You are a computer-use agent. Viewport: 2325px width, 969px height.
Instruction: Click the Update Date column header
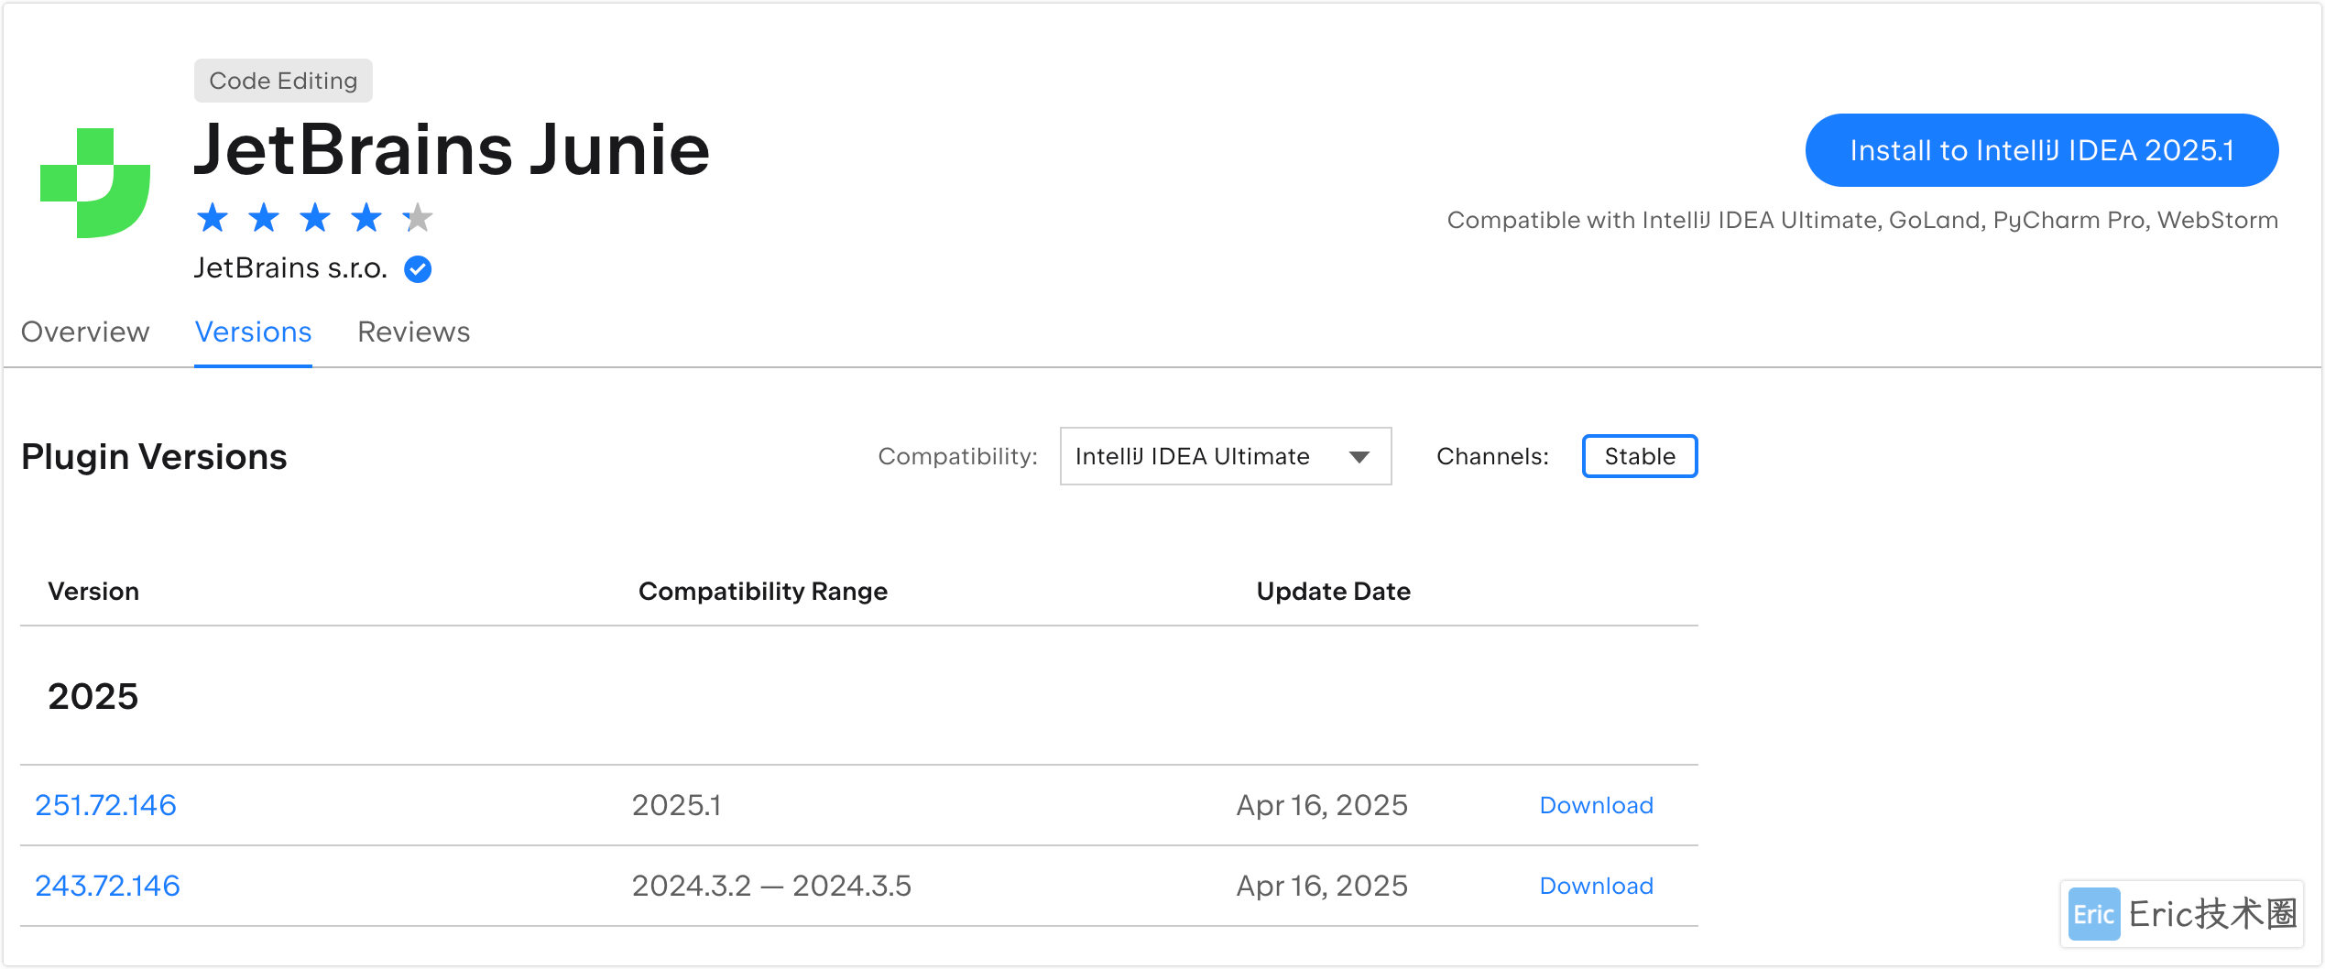click(x=1333, y=592)
